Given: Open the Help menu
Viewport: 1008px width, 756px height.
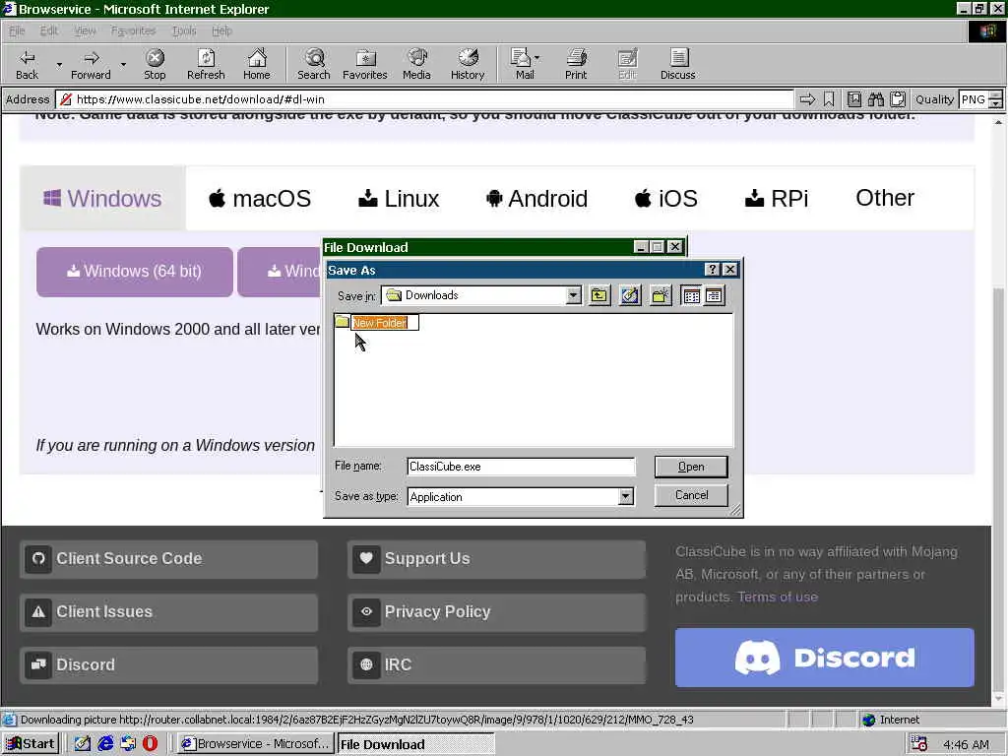Looking at the screenshot, I should pos(221,31).
